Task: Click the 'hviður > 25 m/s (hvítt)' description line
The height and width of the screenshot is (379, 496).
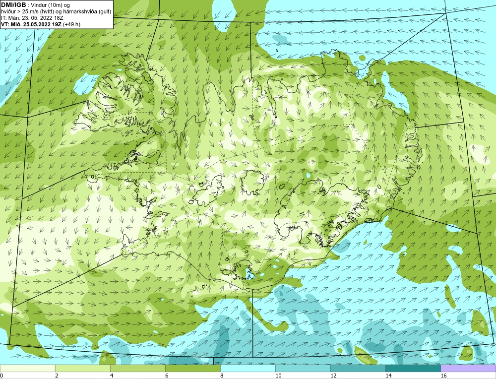Action: (56, 11)
